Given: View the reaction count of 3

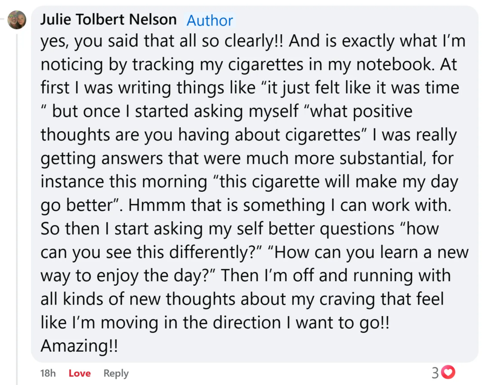Looking at the screenshot, I should (x=435, y=373).
